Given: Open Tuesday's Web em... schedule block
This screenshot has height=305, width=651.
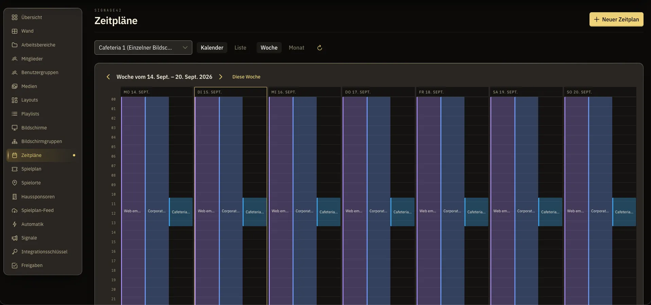Looking at the screenshot, I should click(207, 201).
